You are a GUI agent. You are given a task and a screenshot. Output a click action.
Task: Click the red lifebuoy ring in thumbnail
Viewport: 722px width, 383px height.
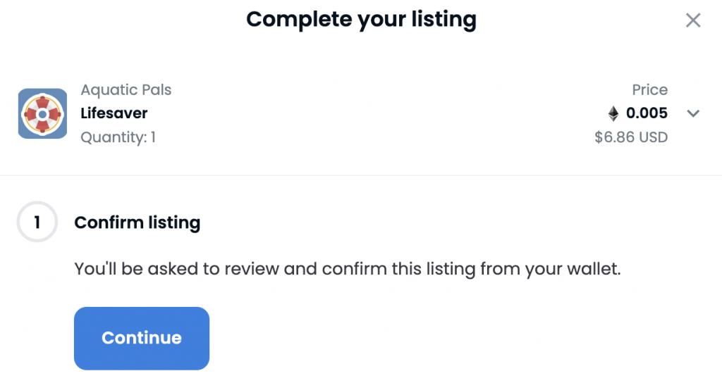pos(42,114)
